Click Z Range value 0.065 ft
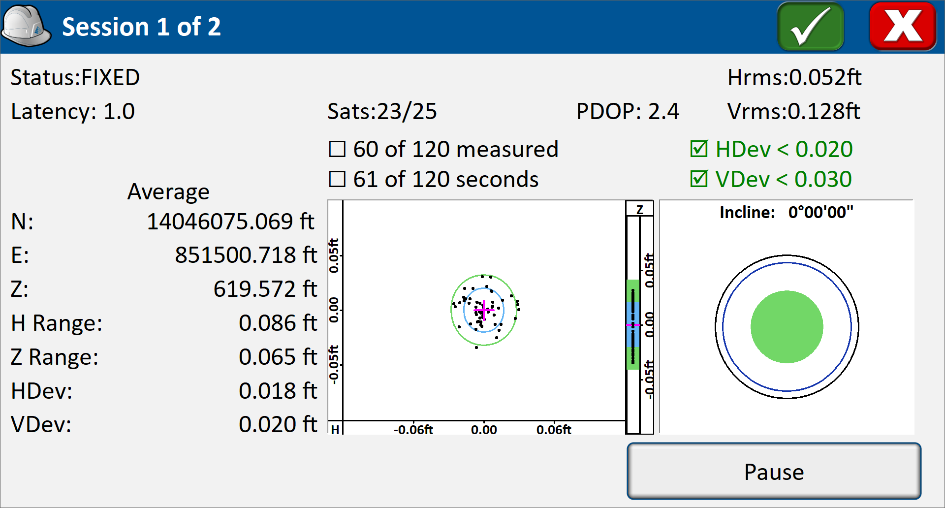Screen dimensions: 945x508 point(278,357)
